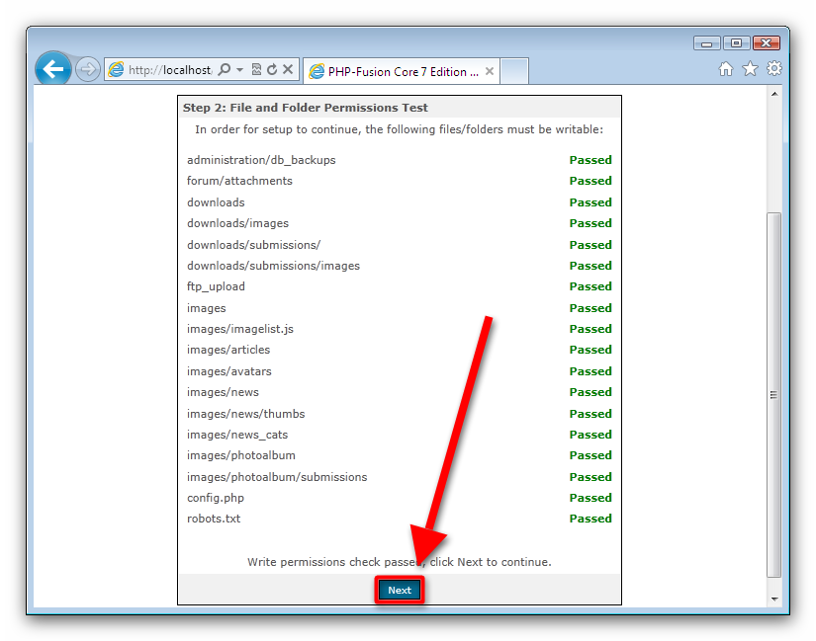Toggle the Compatibility View icon
Screen dimensions: 816x641
click(x=256, y=70)
